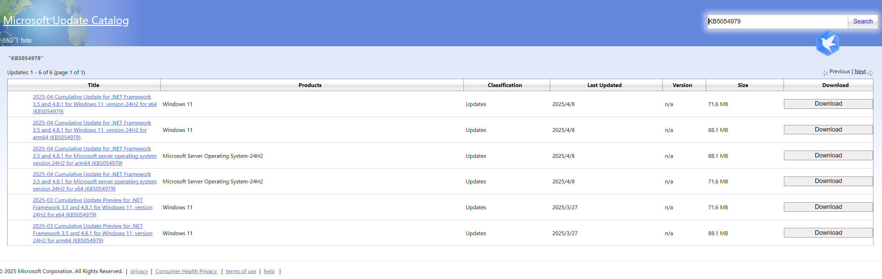Open 2025-04 server OS 24H2 arm64 update link
The image size is (882, 279).
coord(95,156)
